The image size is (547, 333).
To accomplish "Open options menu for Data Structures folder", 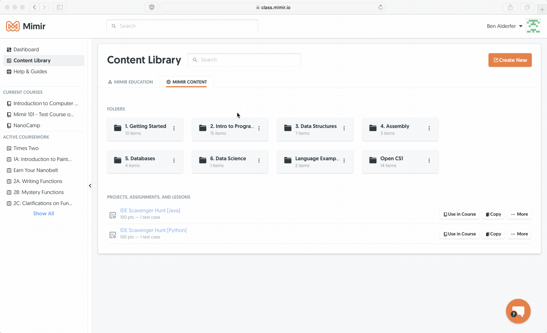I will [x=344, y=128].
